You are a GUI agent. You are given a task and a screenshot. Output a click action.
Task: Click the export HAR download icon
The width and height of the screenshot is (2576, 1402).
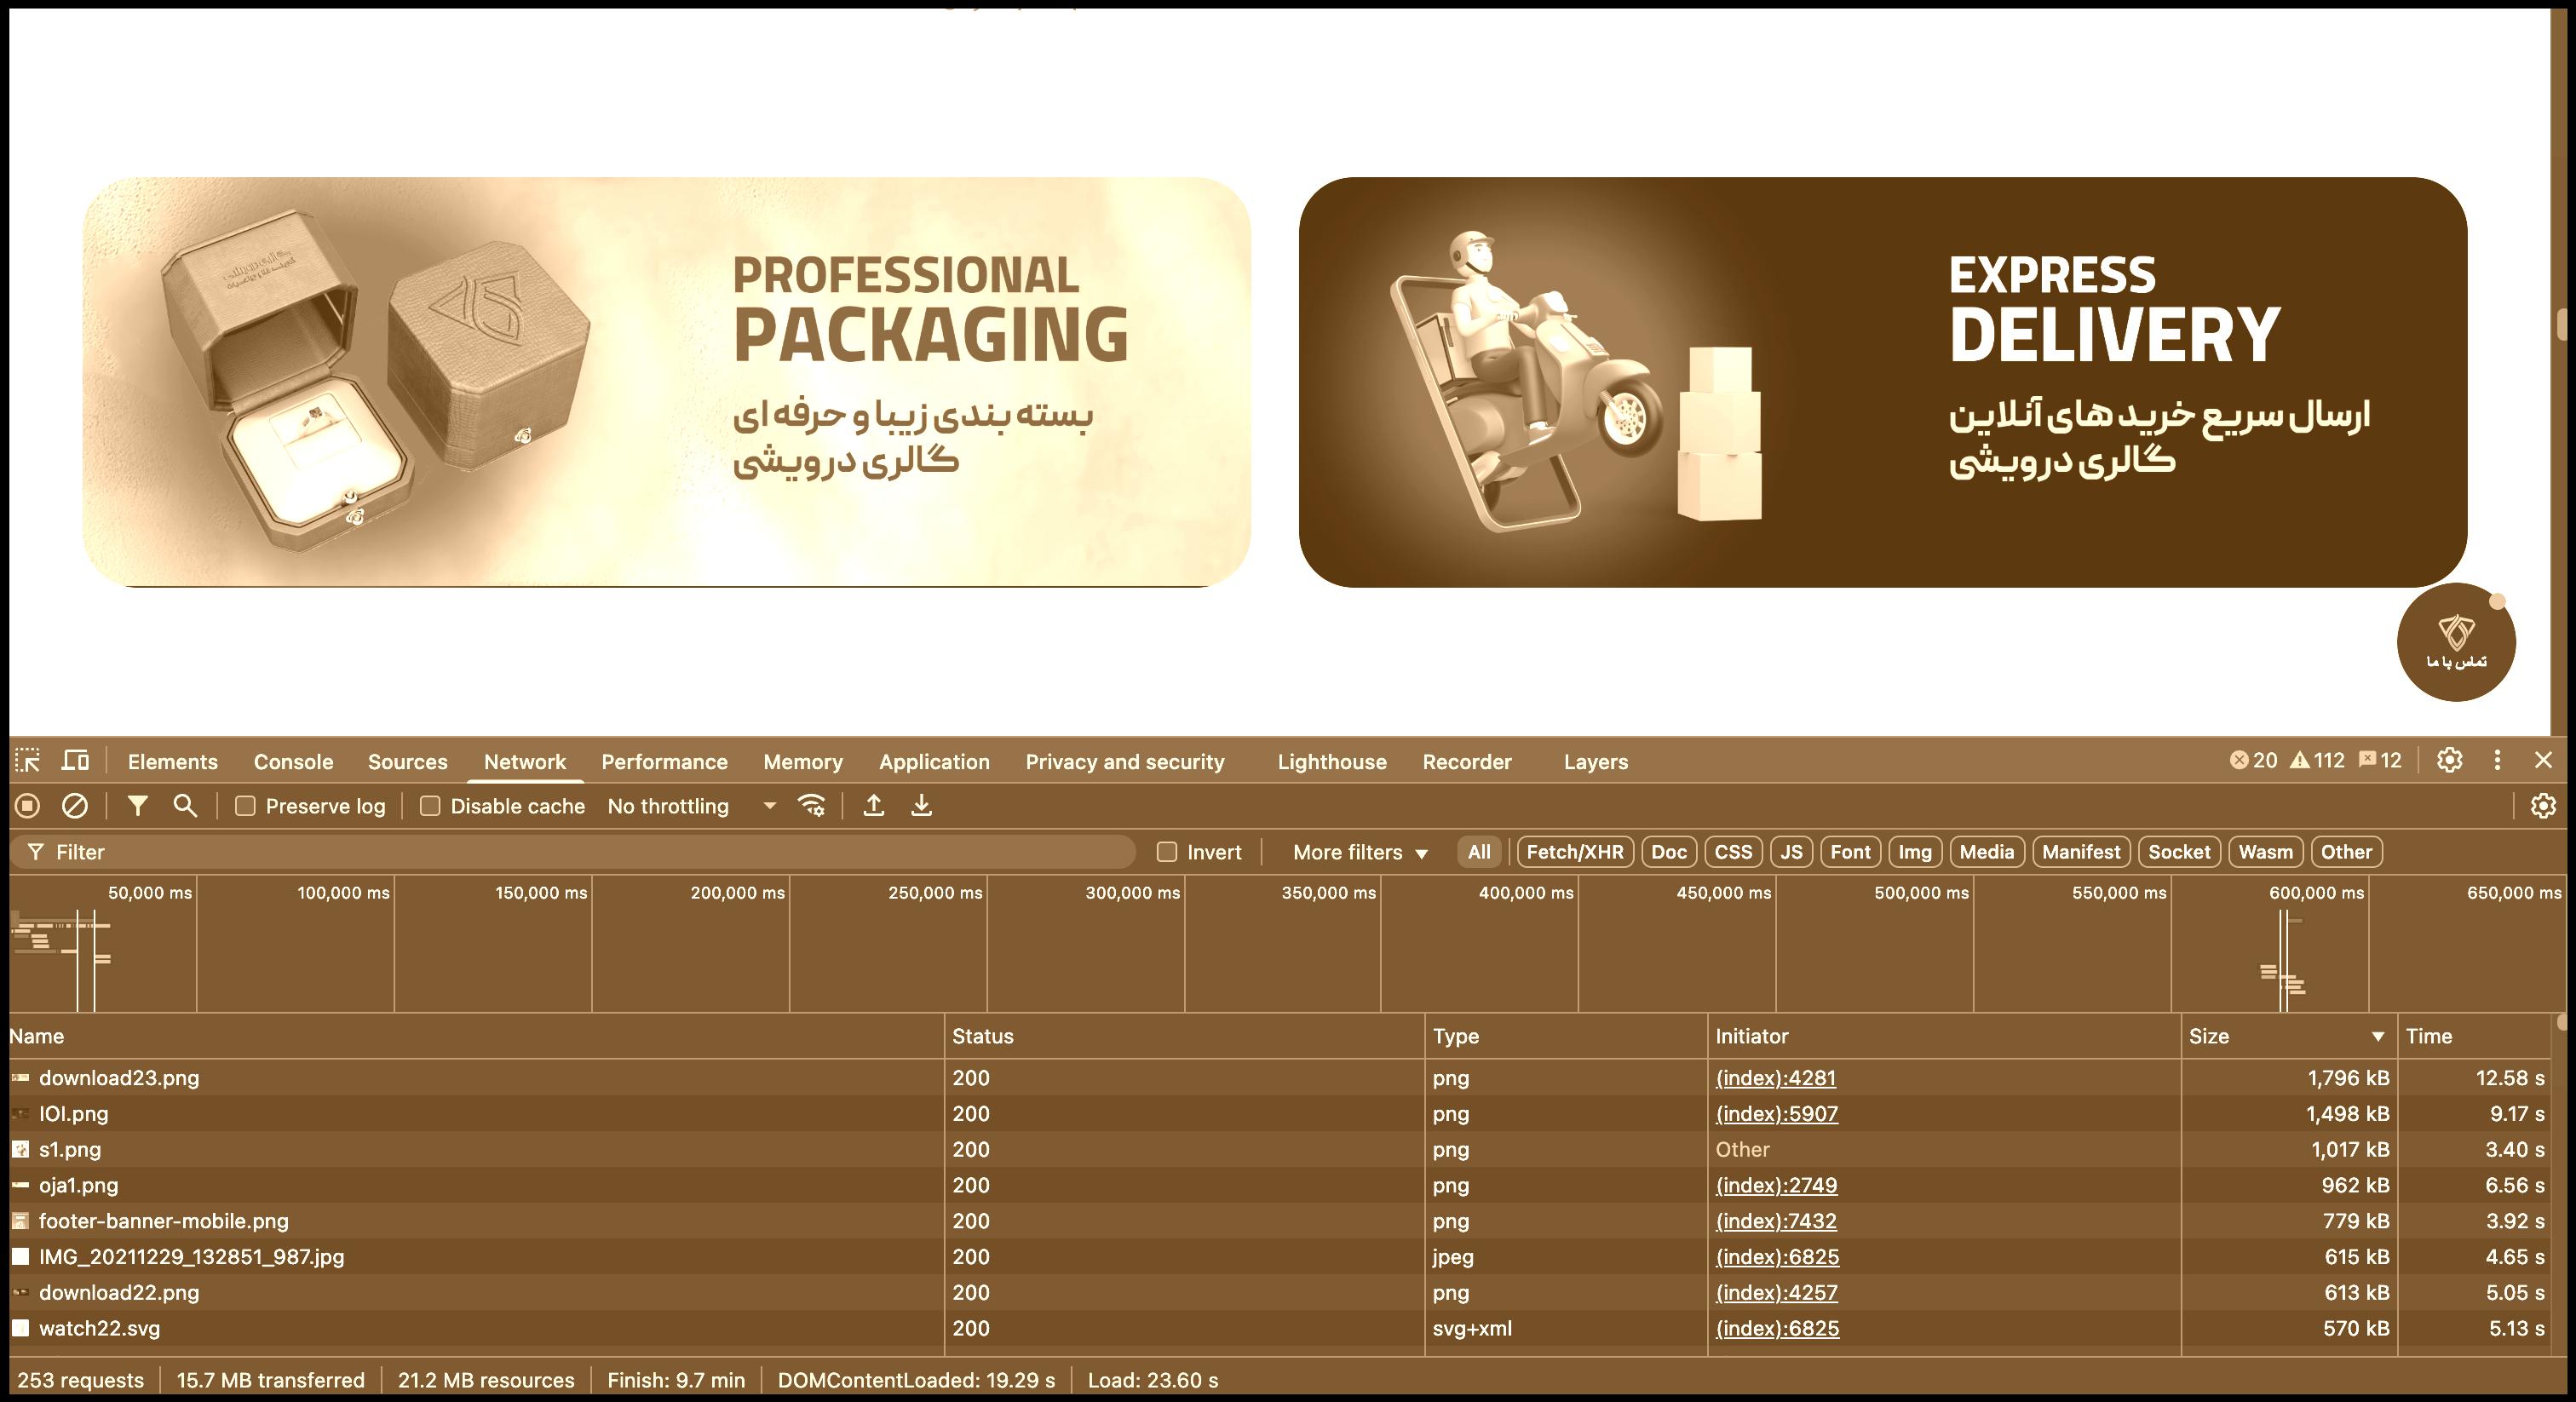tap(921, 806)
